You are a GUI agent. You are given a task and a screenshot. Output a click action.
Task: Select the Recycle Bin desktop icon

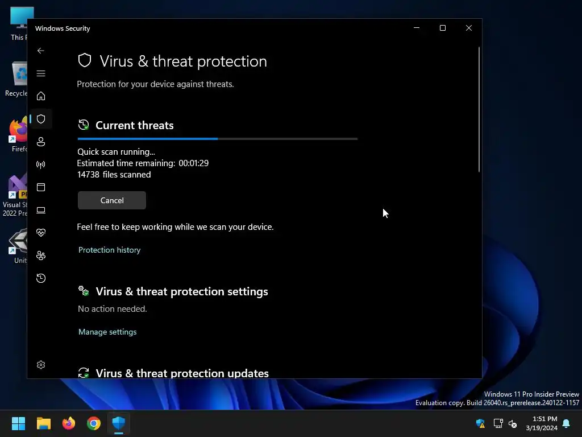coord(16,79)
